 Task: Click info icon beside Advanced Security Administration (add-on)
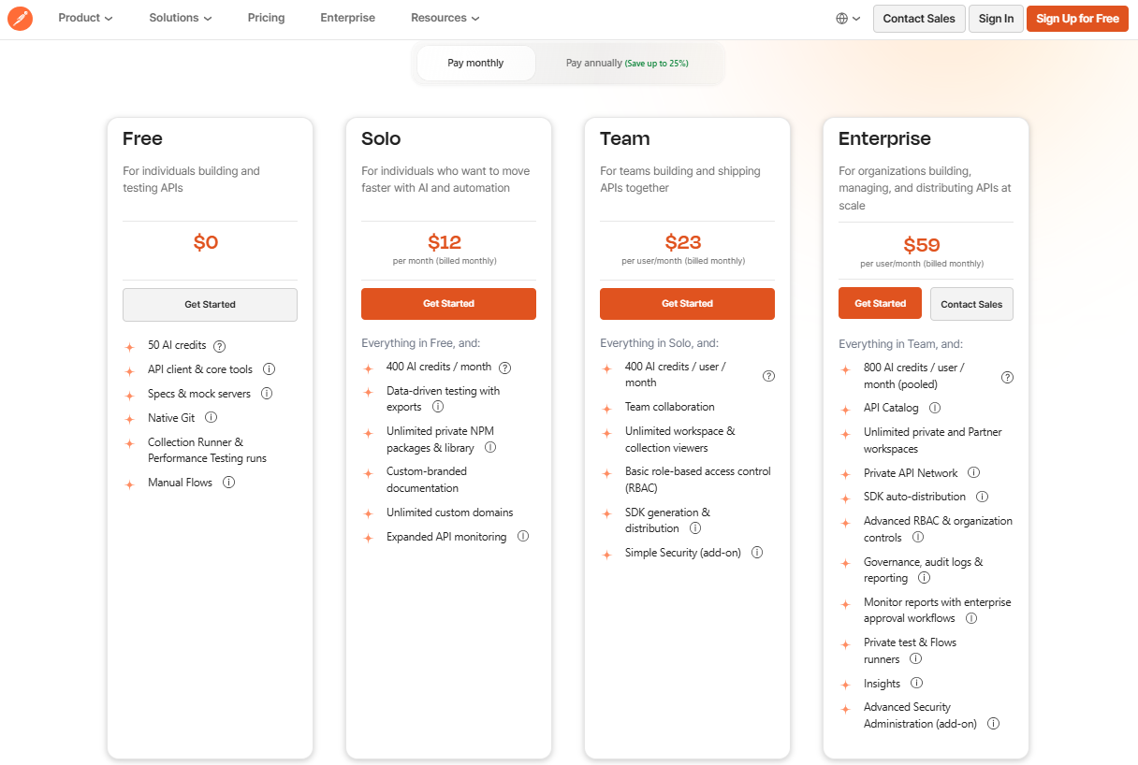(x=994, y=724)
